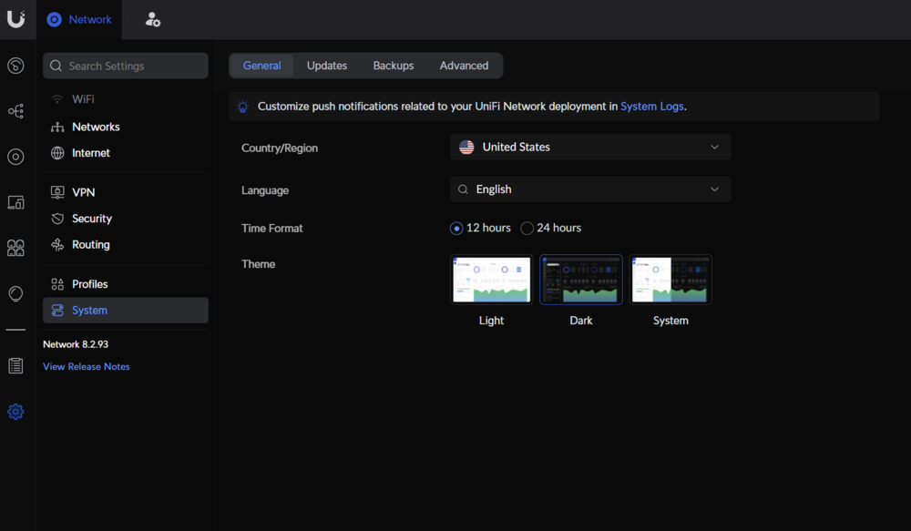This screenshot has width=911, height=531.
Task: Click View Release Notes link
Action: pos(86,366)
